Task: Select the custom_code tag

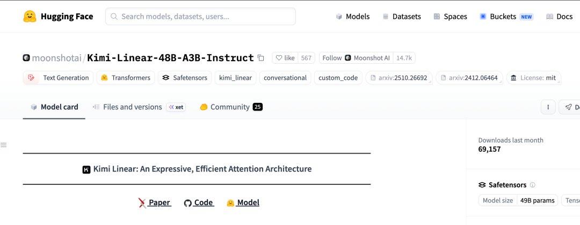Action: [x=338, y=78]
